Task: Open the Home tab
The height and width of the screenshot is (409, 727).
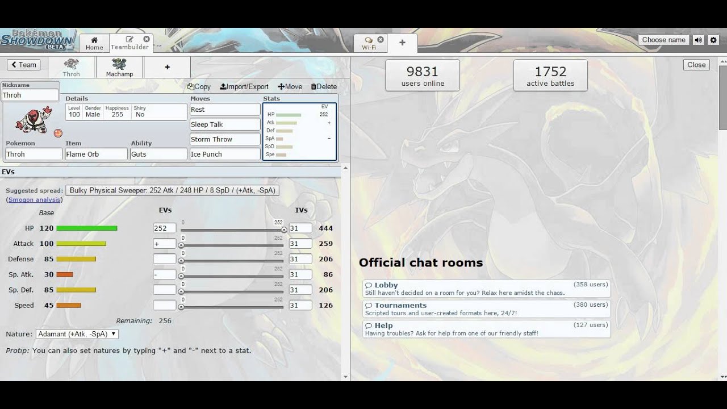Action: point(94,43)
